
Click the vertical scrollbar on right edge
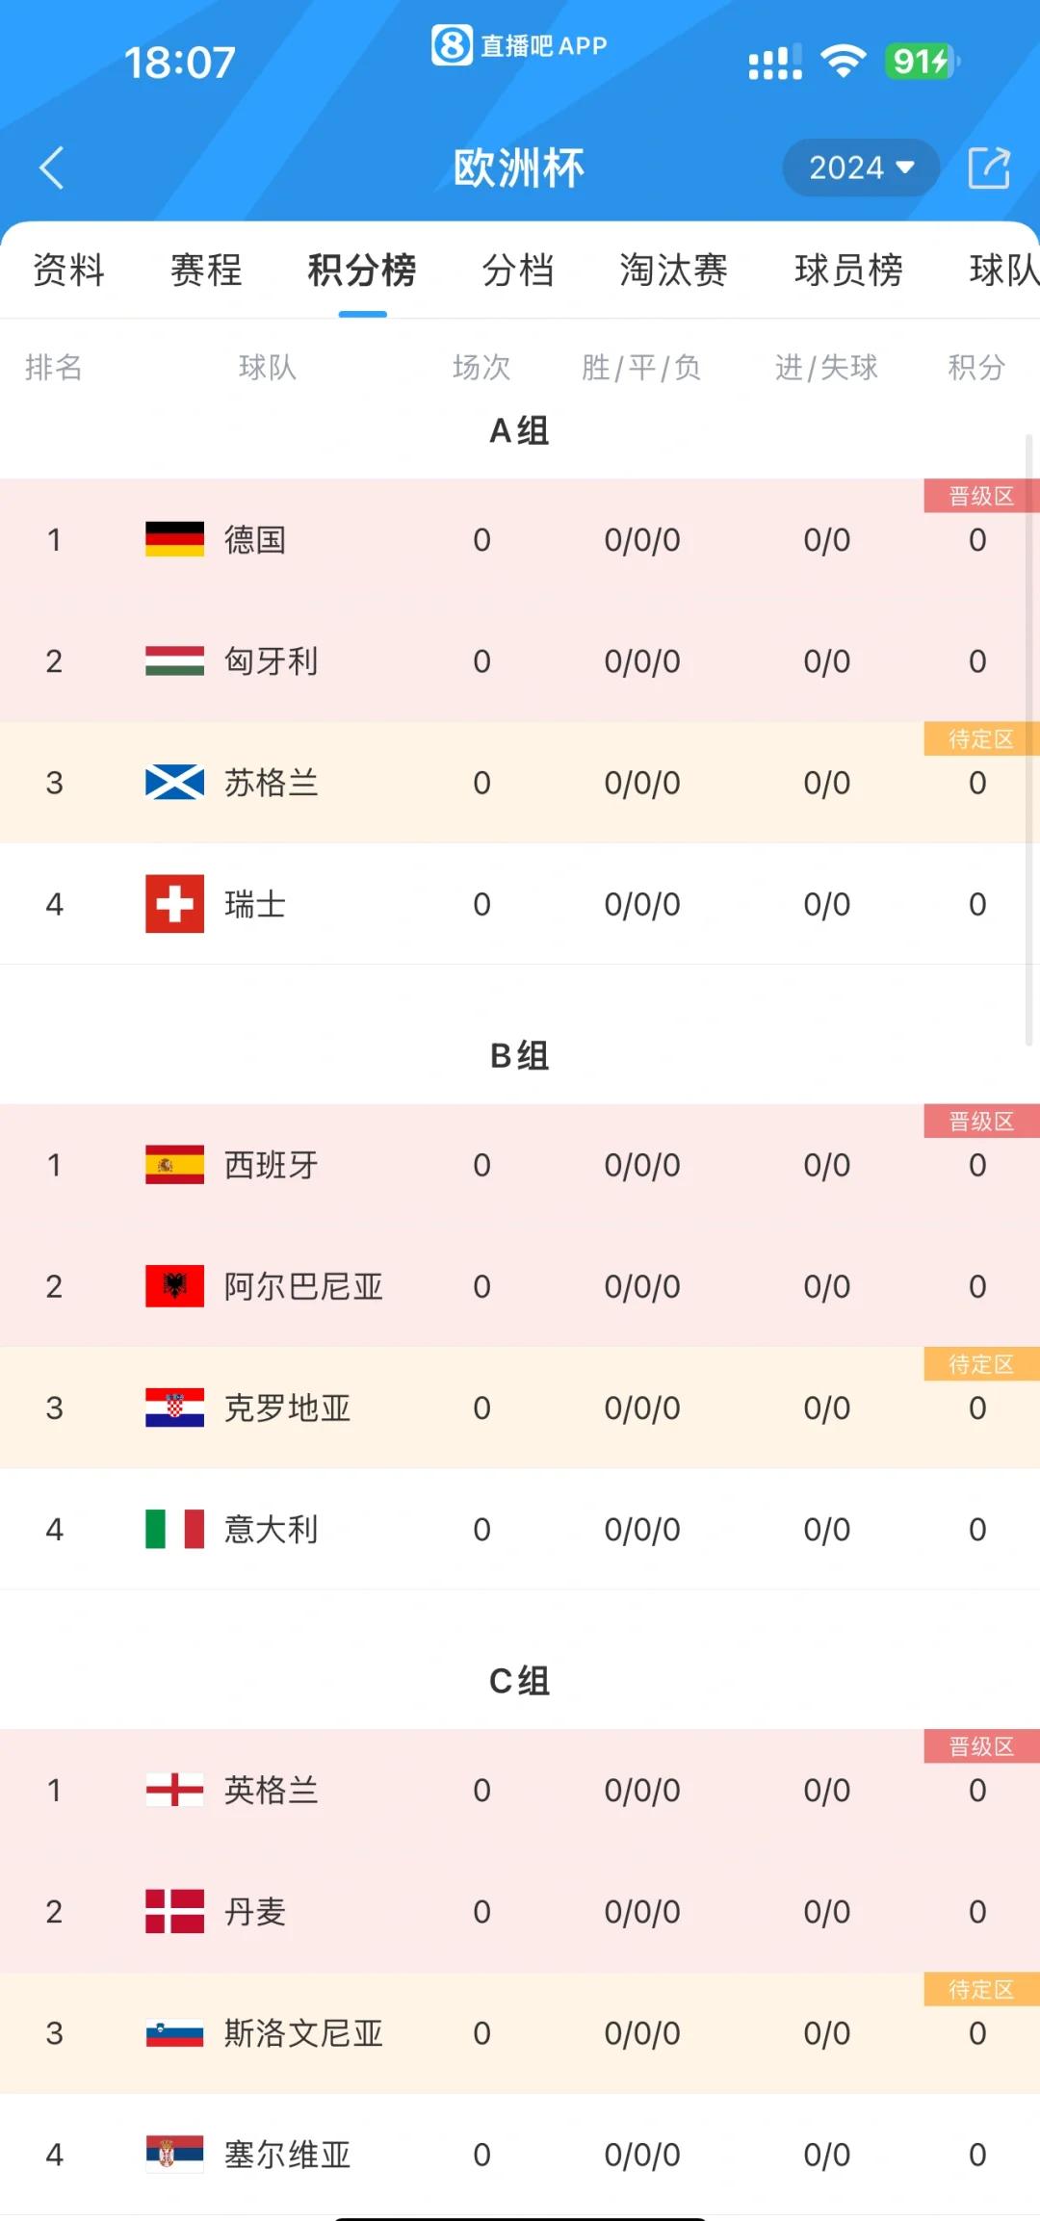point(1028,741)
